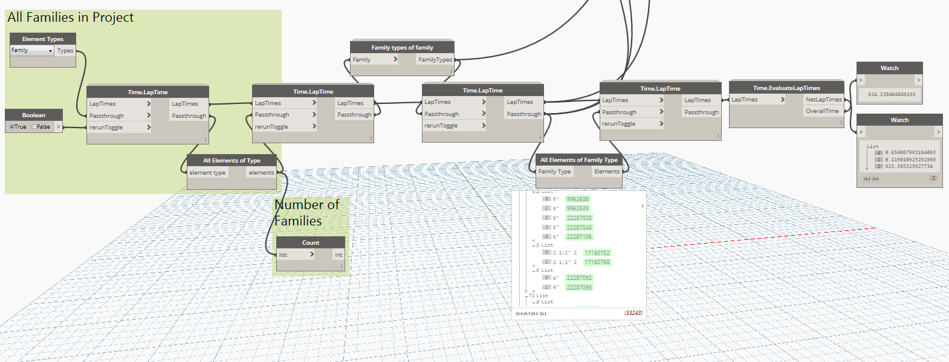Click element ID 22287093 in preview list
The width and height of the screenshot is (949, 362).
coord(579,288)
